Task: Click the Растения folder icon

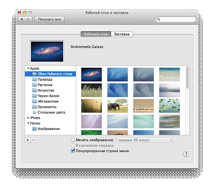Action: (x=34, y=85)
